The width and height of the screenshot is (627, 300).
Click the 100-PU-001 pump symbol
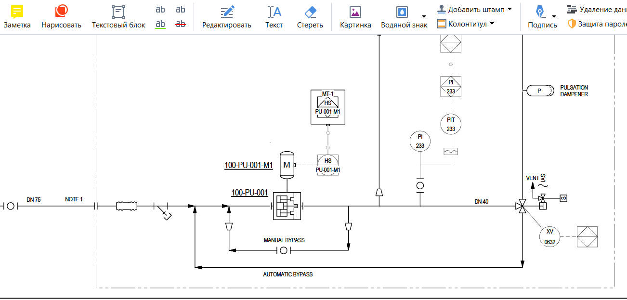coord(287,206)
